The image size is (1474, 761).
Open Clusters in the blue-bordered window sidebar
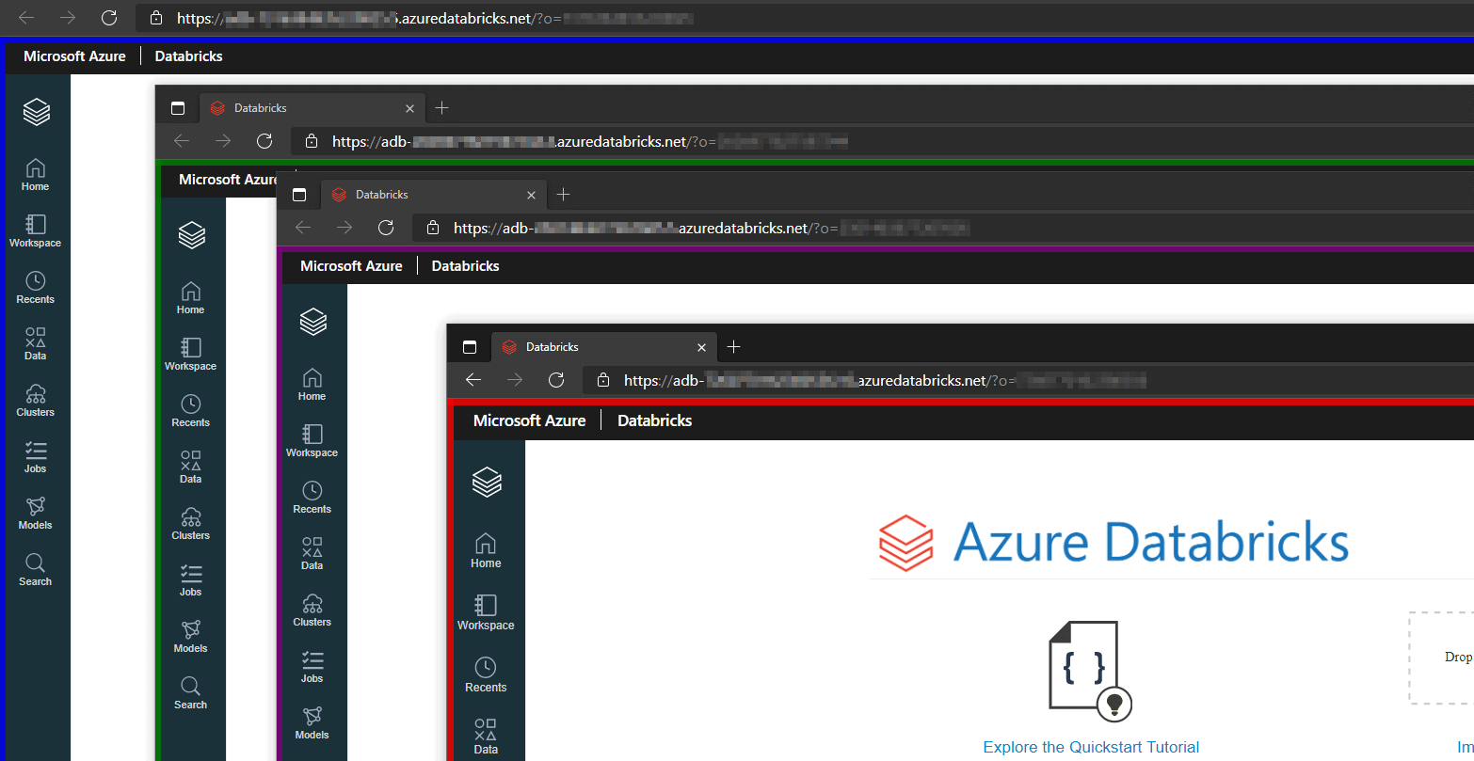[35, 401]
